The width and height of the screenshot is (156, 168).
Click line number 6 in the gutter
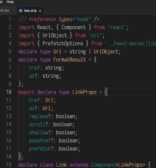[x=10, y=60]
